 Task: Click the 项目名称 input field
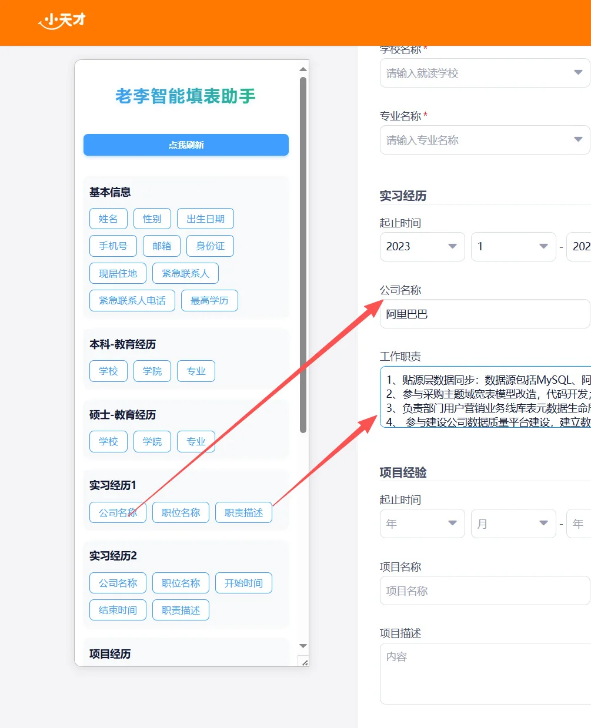click(x=485, y=591)
